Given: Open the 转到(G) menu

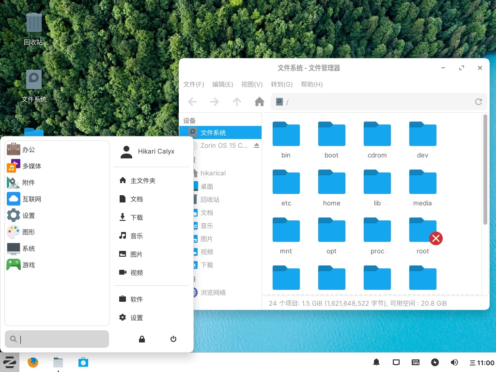Looking at the screenshot, I should (281, 84).
